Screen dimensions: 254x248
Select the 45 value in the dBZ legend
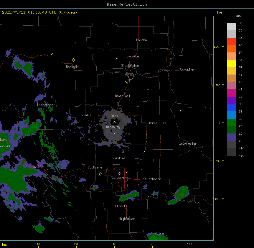[x=240, y=82]
